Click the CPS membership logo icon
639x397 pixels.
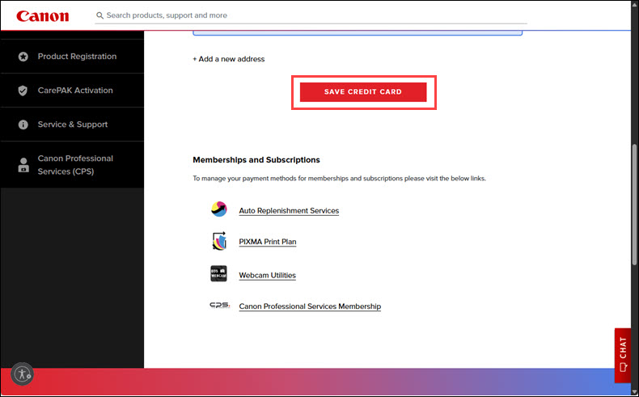coord(220,305)
